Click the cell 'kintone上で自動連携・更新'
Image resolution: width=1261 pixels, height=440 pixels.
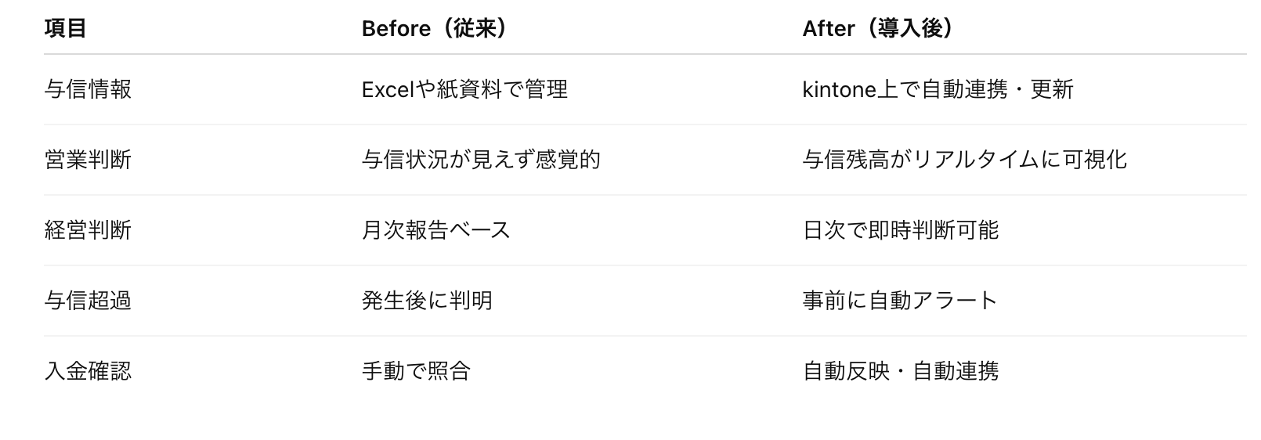938,90
